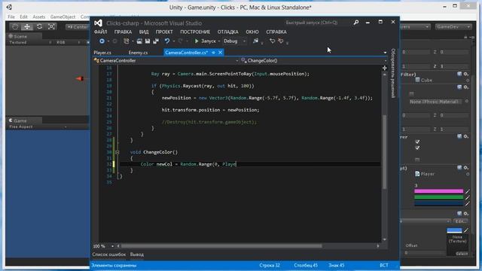Click the Save toolbar icon

point(148,41)
